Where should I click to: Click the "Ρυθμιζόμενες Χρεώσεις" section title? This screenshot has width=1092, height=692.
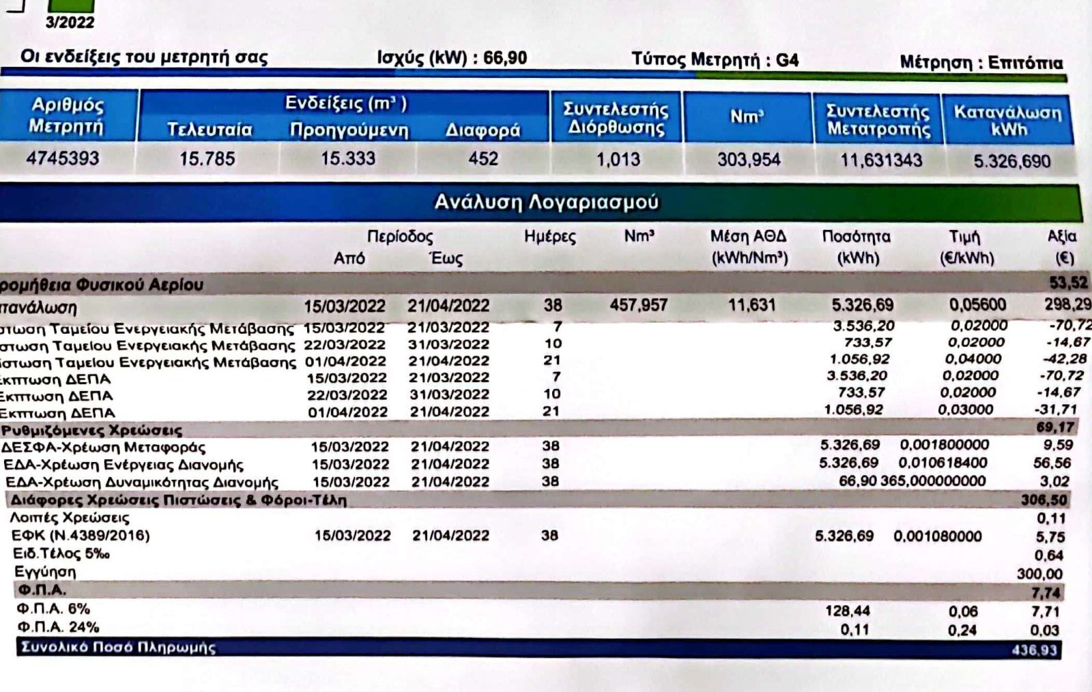point(91,431)
